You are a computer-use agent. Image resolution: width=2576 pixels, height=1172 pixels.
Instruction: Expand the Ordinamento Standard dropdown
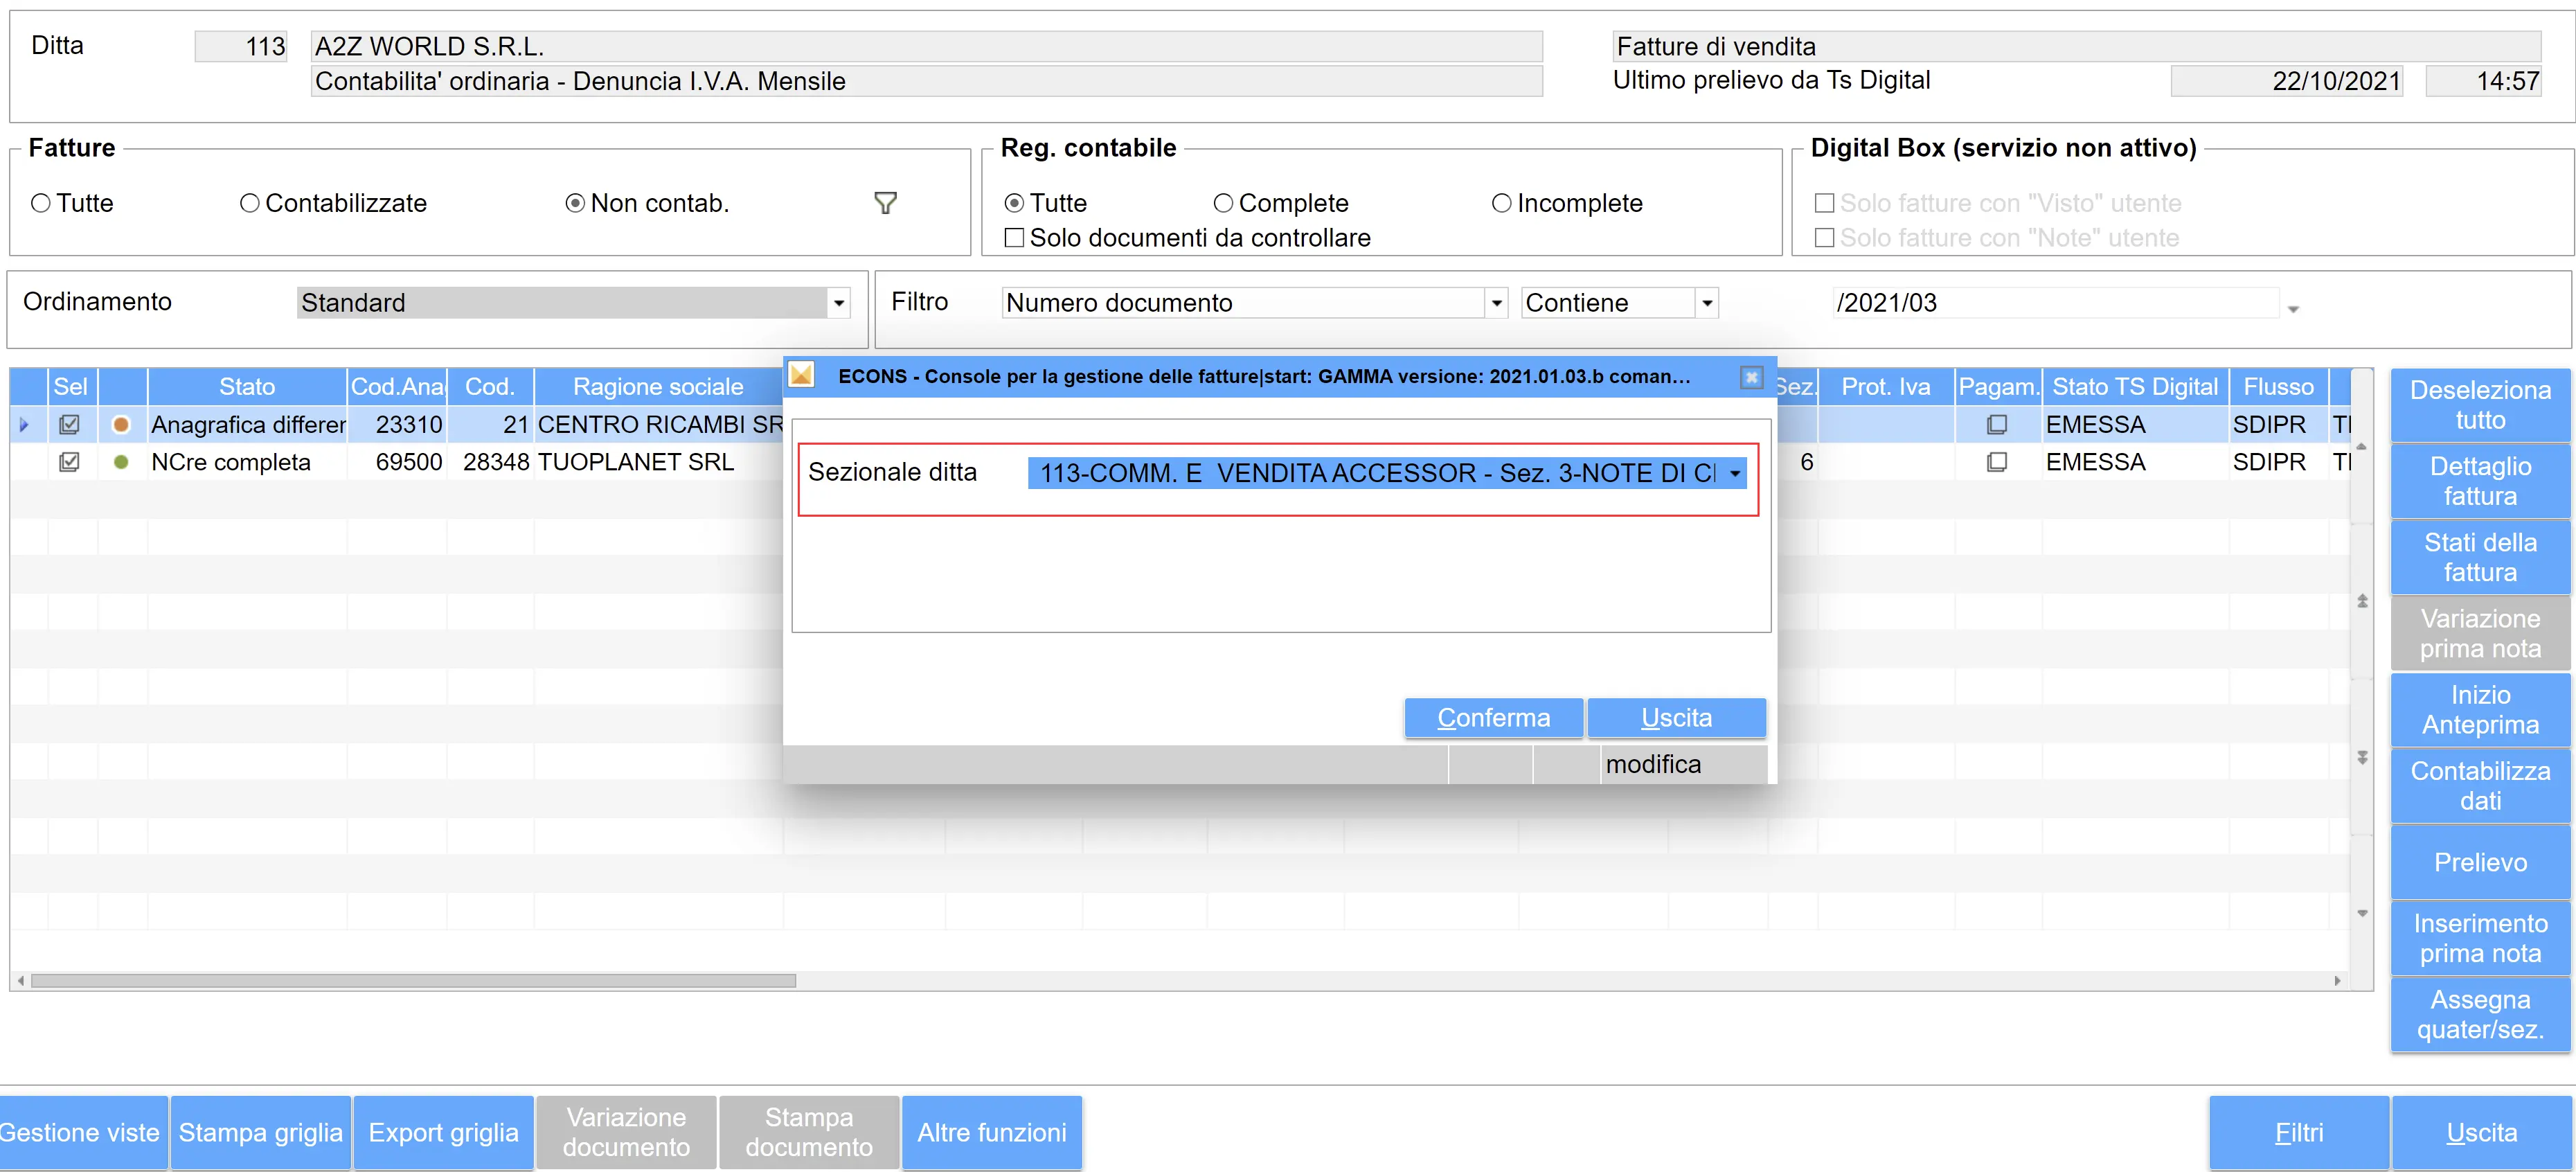tap(839, 303)
